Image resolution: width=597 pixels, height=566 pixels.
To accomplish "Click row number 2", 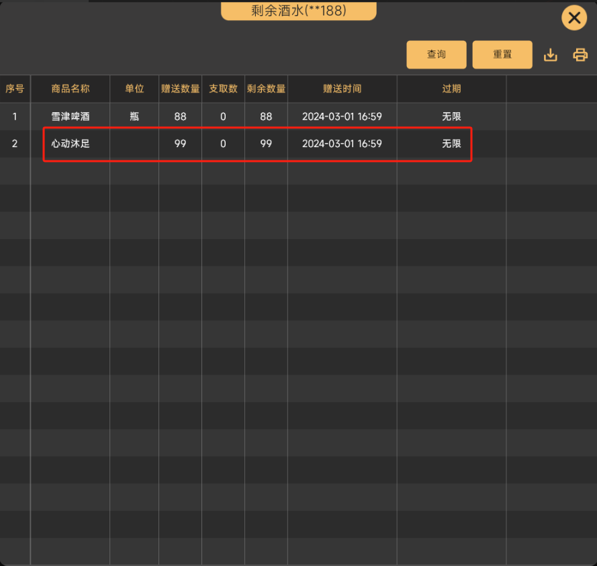I will pyautogui.click(x=15, y=144).
